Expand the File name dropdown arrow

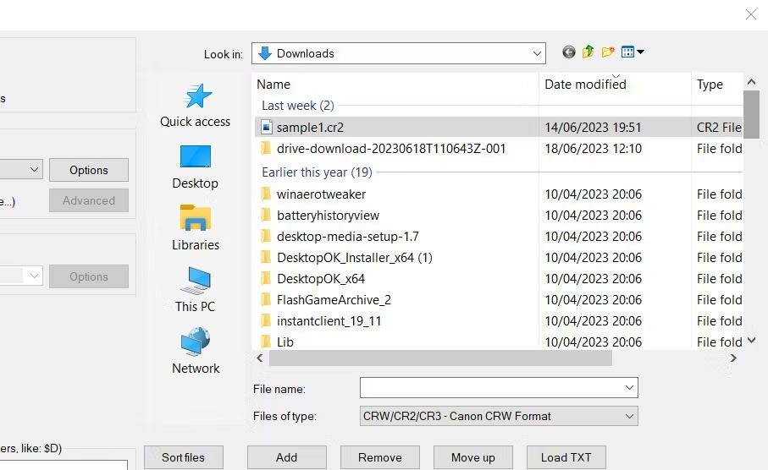tap(628, 388)
